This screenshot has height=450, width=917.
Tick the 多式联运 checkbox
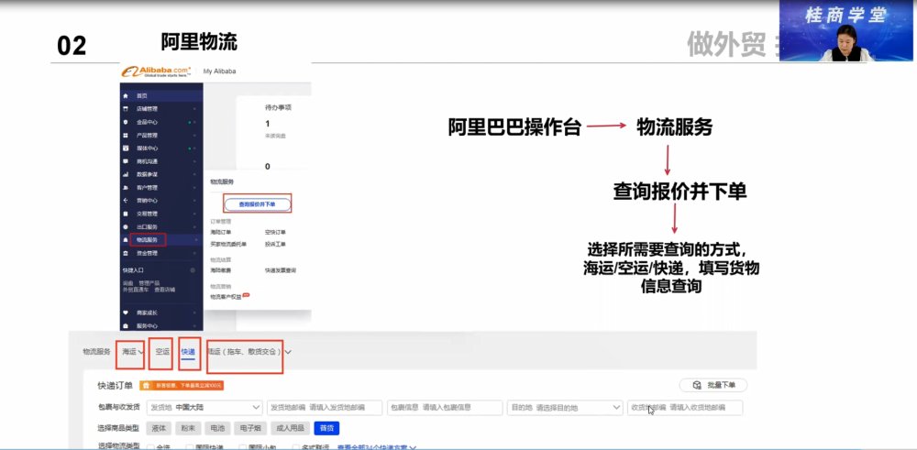tap(296, 447)
